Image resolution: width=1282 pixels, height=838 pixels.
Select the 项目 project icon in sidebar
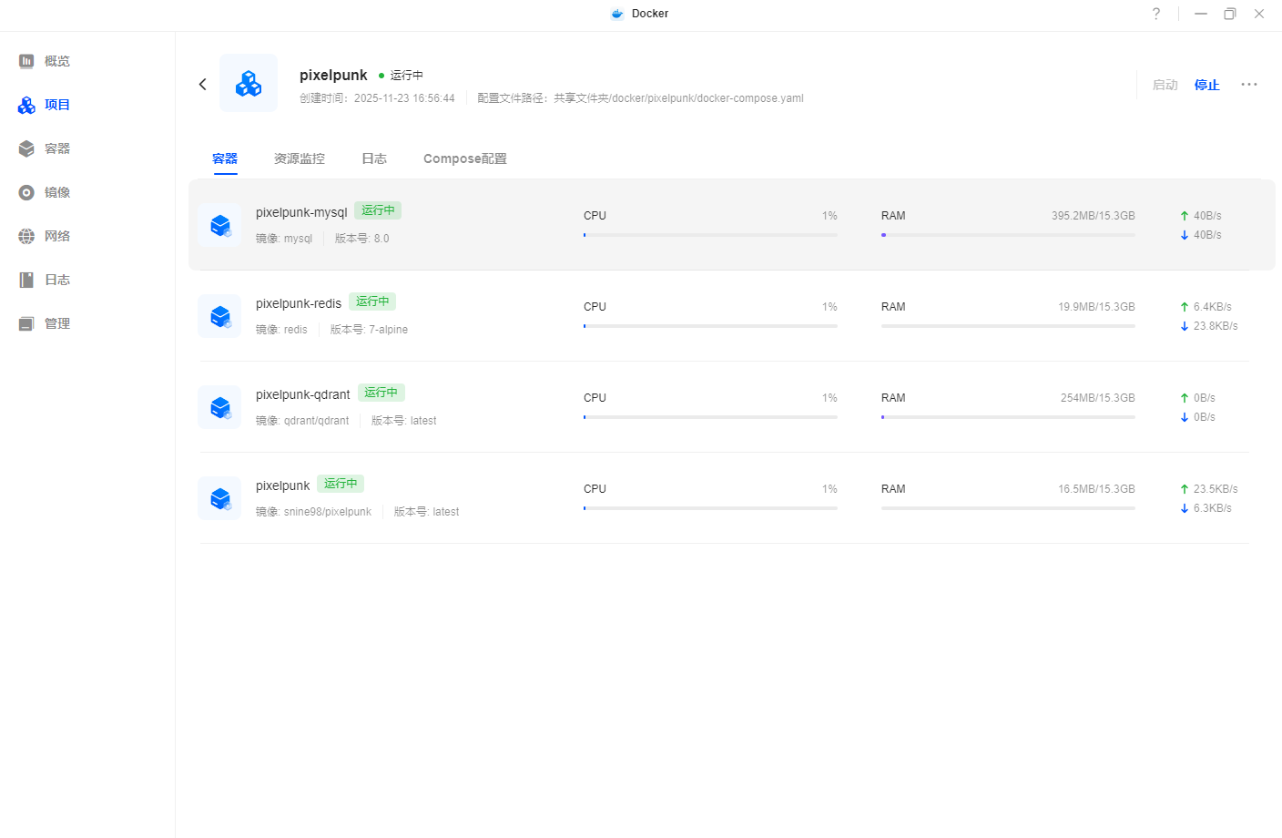tap(26, 105)
